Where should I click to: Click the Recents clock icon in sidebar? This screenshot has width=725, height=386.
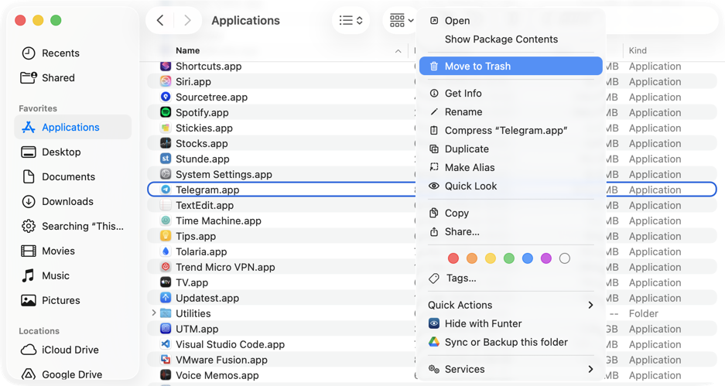coord(29,53)
